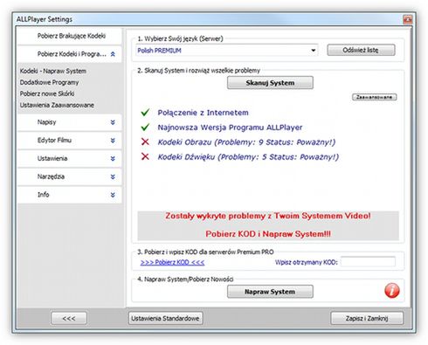
Task: Click Najnowsza Wersja Programu ALLPlayer status line
Action: pos(230,128)
